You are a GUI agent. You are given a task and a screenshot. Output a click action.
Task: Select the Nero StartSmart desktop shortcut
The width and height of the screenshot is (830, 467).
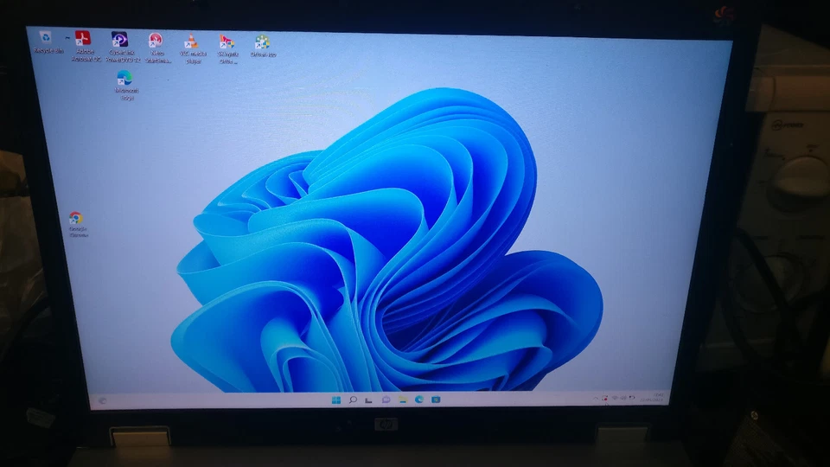tap(157, 48)
